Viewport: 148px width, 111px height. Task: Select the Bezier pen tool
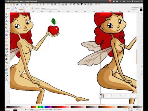click(6, 52)
